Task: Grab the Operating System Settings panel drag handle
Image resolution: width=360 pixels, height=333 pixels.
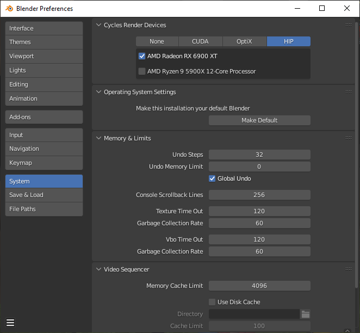Action: tap(349, 91)
